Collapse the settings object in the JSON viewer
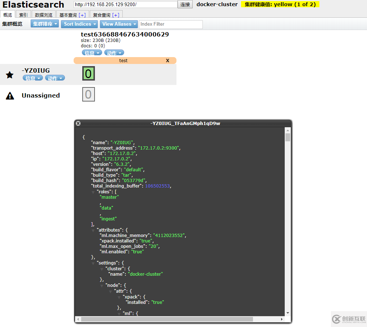Screen dimensions: 367x327 coord(93,263)
